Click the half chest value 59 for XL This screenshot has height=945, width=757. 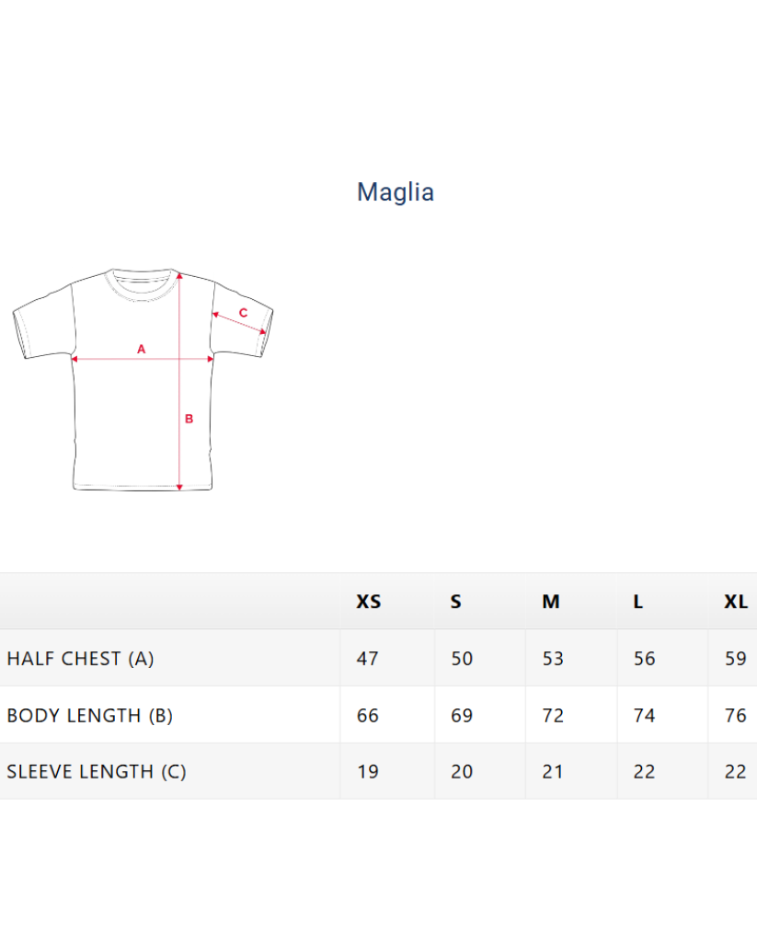[x=735, y=659]
